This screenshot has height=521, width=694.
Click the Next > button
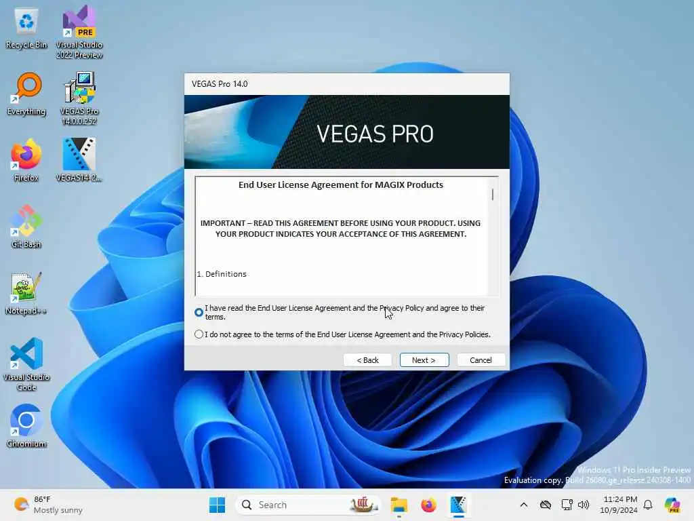click(x=424, y=360)
